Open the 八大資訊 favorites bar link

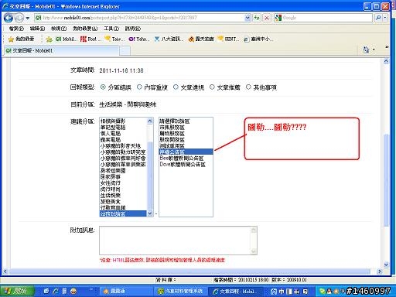[x=169, y=39]
